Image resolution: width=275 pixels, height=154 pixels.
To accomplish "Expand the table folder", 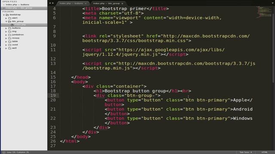I will click(6, 41).
